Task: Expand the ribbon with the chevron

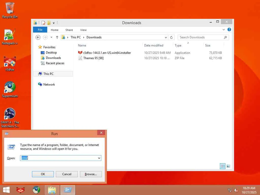Action: coord(223,30)
